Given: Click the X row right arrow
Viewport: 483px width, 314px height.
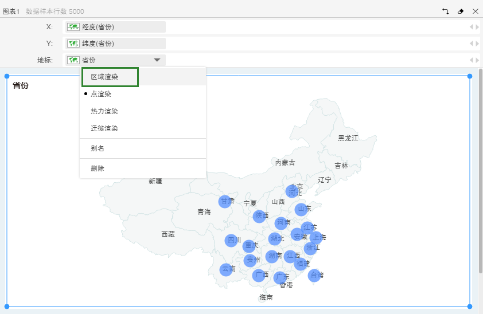Looking at the screenshot, I should coord(477,27).
